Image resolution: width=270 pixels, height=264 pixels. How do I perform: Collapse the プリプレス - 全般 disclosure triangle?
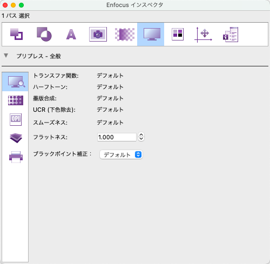click(6, 56)
